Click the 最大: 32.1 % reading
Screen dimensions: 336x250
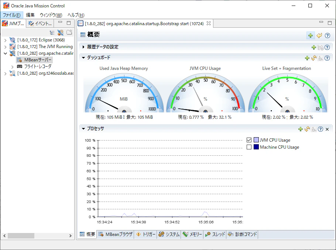pyautogui.click(x=220, y=117)
